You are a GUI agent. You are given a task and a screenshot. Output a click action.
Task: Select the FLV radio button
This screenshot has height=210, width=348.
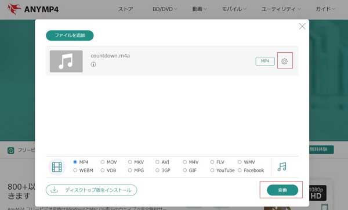point(212,162)
